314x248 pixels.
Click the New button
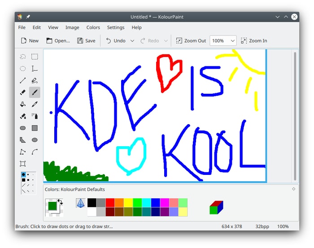tap(30, 41)
